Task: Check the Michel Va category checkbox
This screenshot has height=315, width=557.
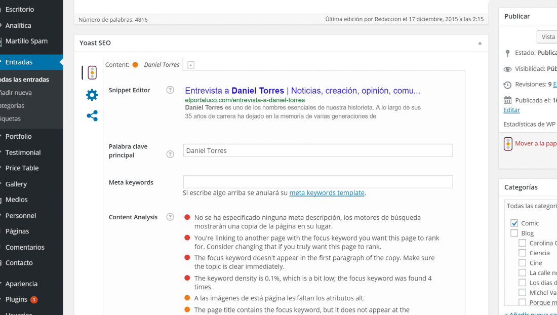Action: pyautogui.click(x=522, y=293)
